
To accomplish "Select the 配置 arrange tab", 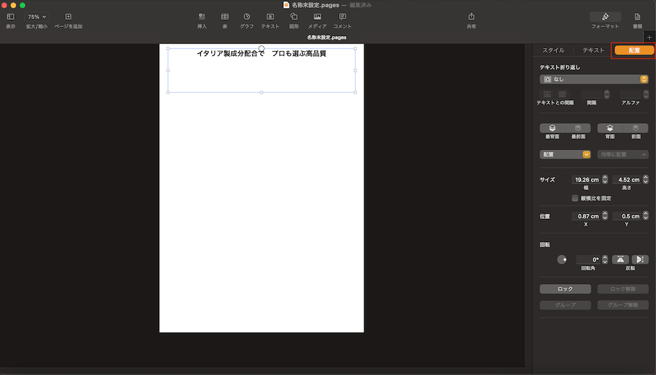I will pyautogui.click(x=634, y=50).
